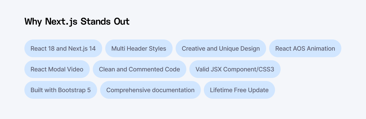
Task: Select the tag about documentation
Action: (150, 90)
